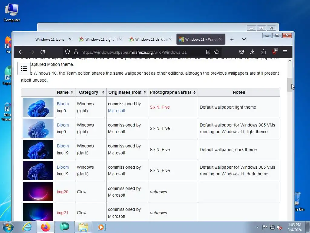The height and width of the screenshot is (233, 310).
Task: Select 'Default wallpaper; dark theme' note cell
Action: click(239, 150)
